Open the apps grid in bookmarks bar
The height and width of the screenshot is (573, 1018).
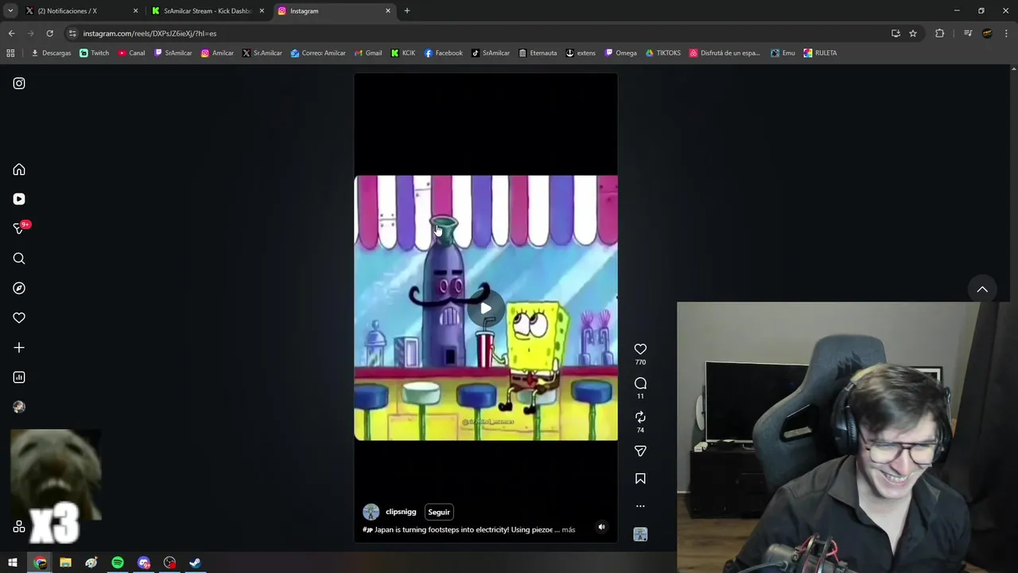point(10,53)
